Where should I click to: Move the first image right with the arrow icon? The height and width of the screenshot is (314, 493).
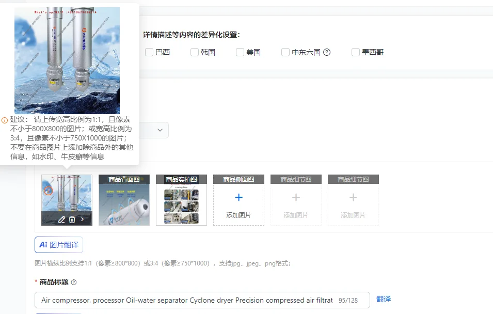click(83, 219)
